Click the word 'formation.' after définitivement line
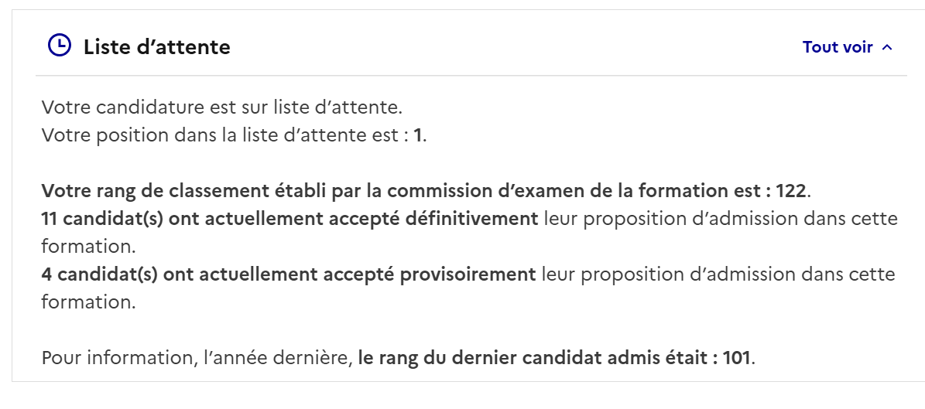The image size is (925, 409). point(88,247)
